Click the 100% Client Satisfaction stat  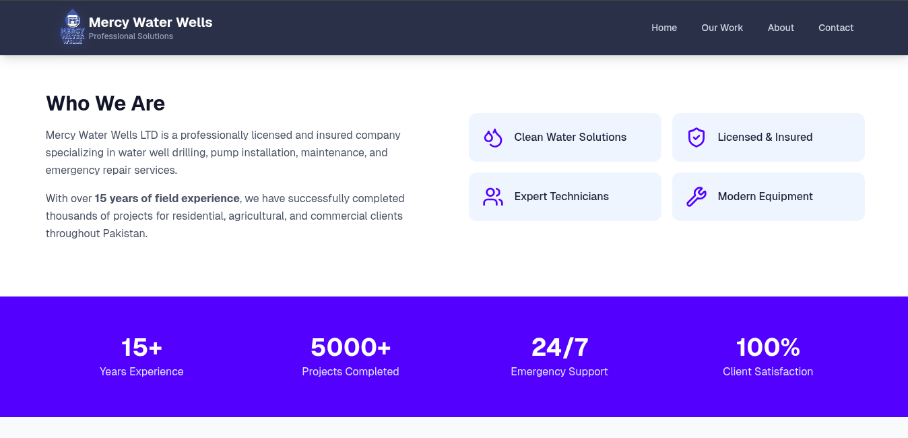pyautogui.click(x=768, y=356)
